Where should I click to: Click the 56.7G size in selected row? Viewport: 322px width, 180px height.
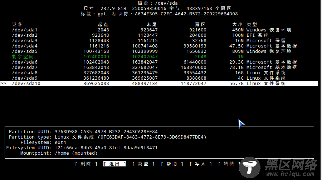click(236, 84)
